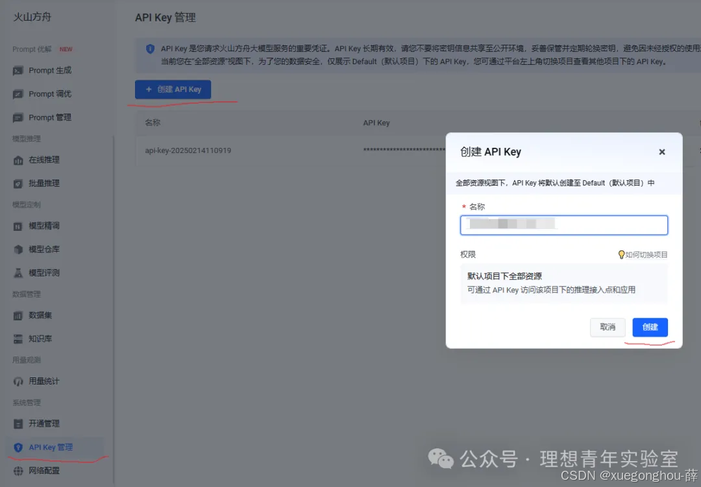Open 开通管理 menu item
Screen dimensions: 701x487
tap(44, 423)
